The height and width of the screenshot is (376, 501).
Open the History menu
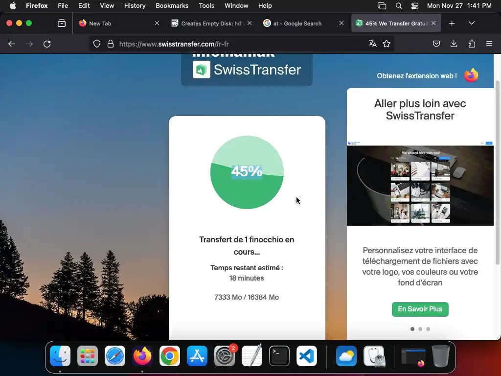(135, 6)
